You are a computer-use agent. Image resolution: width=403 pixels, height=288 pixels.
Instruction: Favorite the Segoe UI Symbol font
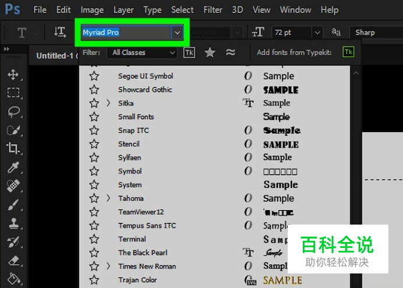[94, 76]
